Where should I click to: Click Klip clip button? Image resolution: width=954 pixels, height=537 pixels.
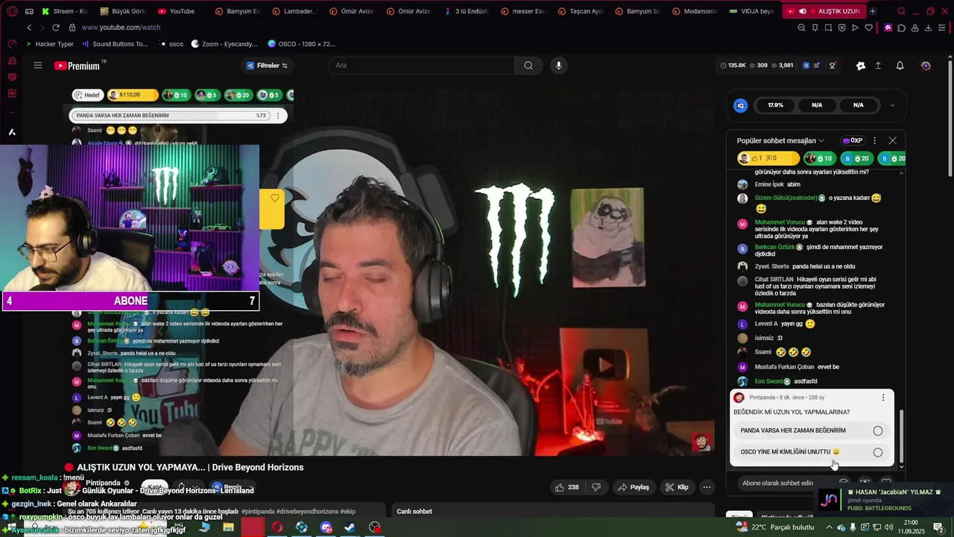coord(677,487)
